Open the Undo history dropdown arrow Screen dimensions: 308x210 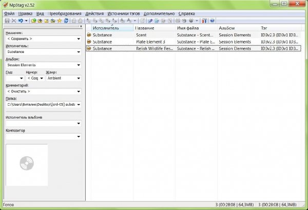click(26, 21)
